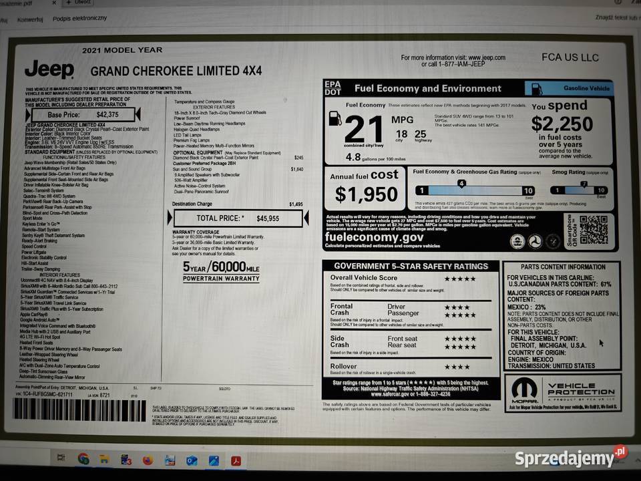Screen dimensions: 641x481
Task: Click the Utwórz new tab button
Action: (79, 3)
